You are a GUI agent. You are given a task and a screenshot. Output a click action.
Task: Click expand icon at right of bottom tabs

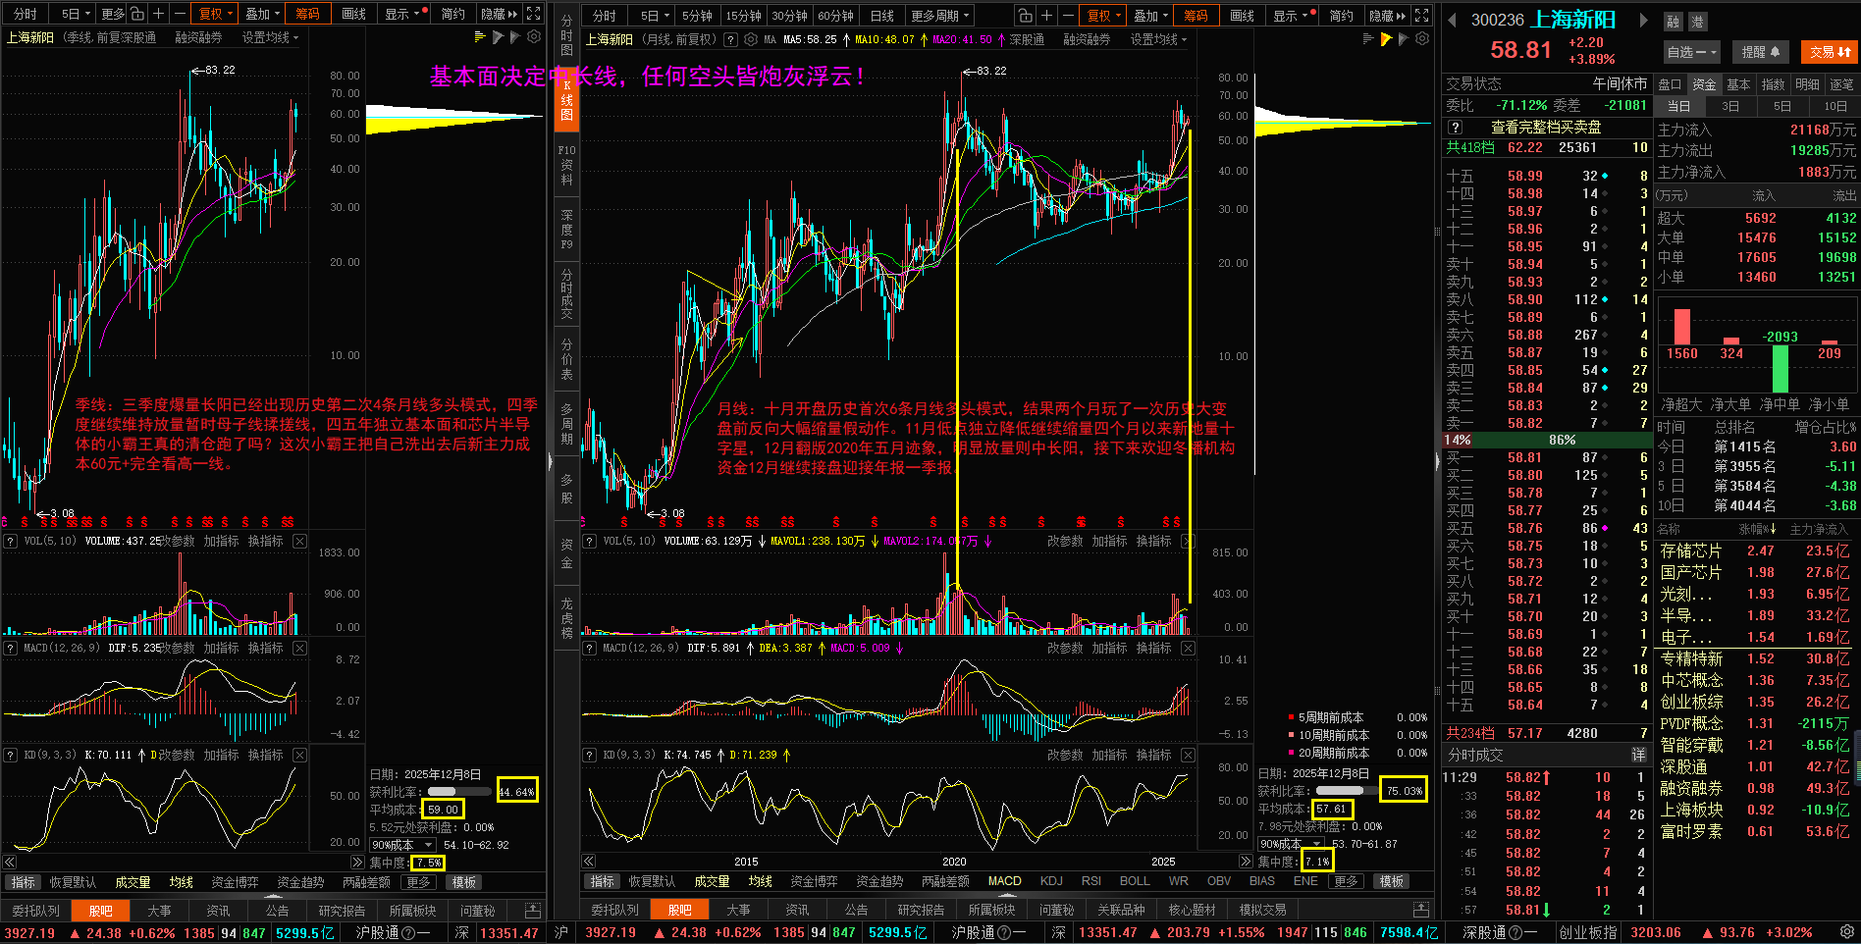[x=1421, y=910]
